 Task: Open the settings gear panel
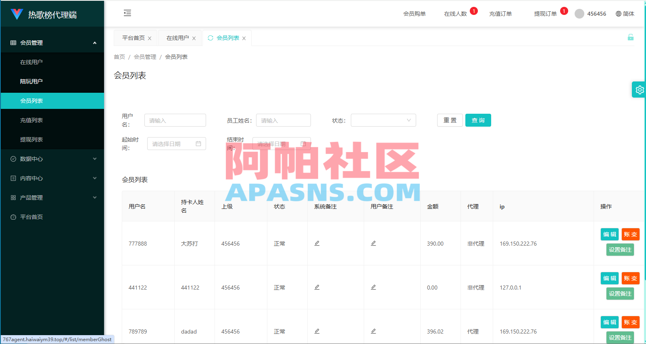point(639,90)
